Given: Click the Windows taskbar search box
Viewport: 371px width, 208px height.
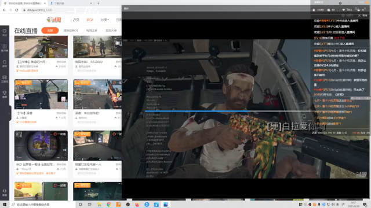Looking at the screenshot, I should tap(42, 205).
